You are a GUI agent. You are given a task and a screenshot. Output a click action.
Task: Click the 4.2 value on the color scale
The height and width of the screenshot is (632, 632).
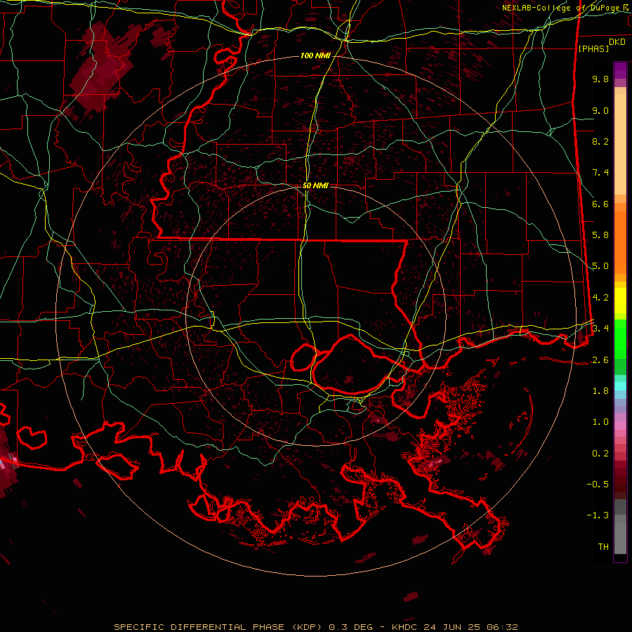tap(600, 298)
